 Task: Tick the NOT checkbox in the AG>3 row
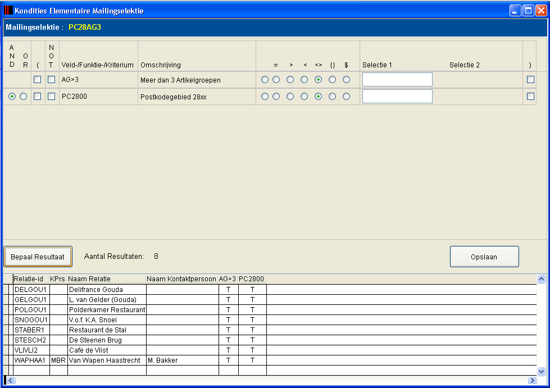click(x=51, y=80)
